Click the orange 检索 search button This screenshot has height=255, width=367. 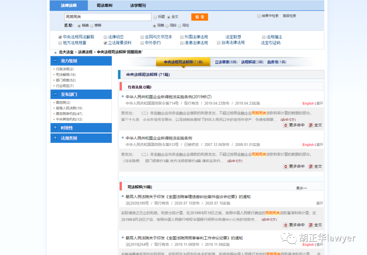tap(200, 17)
